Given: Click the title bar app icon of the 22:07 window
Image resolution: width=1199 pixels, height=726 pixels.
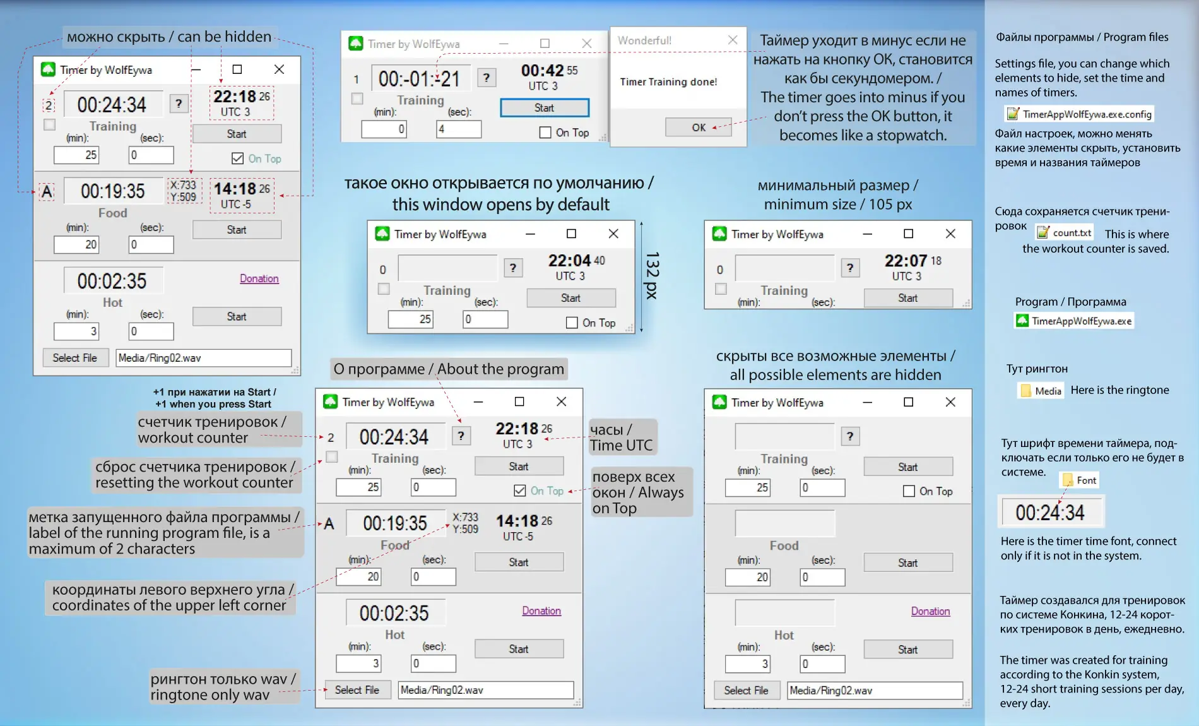Looking at the screenshot, I should (719, 234).
